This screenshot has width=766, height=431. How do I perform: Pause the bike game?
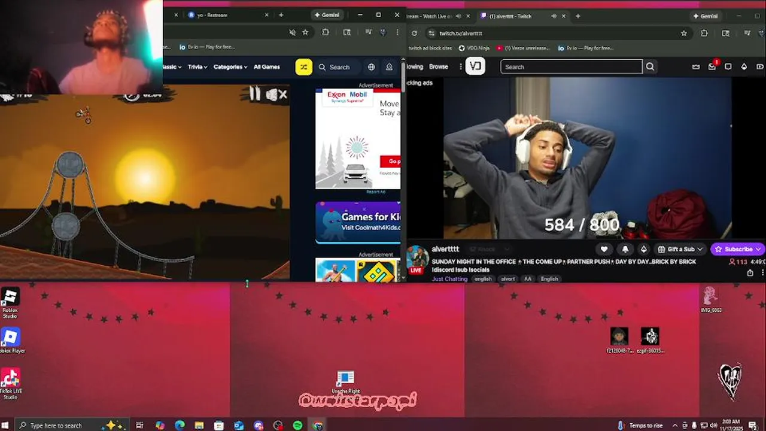pyautogui.click(x=256, y=93)
